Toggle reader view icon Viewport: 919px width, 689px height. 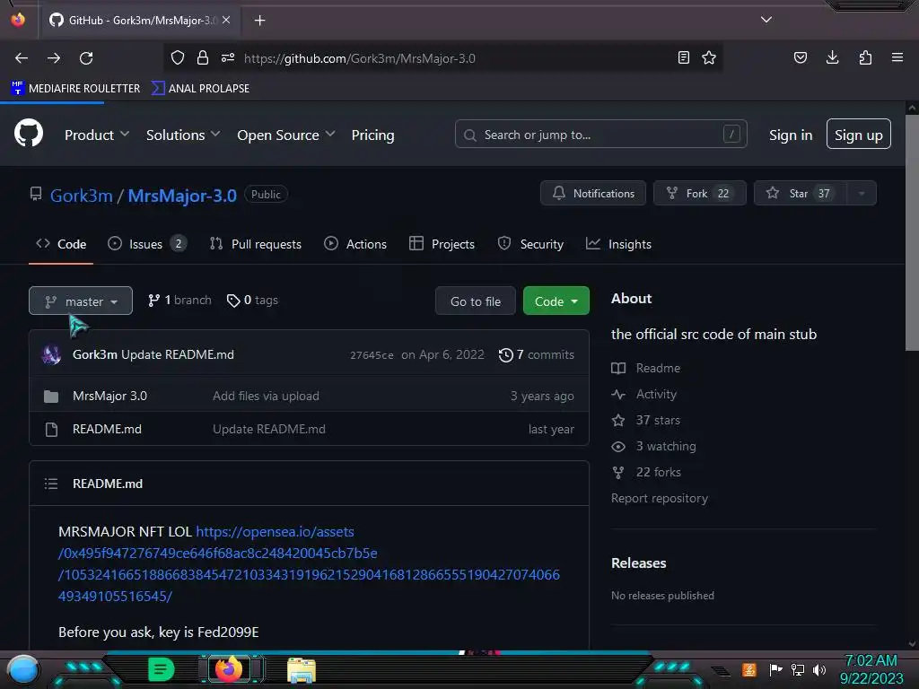pos(683,57)
